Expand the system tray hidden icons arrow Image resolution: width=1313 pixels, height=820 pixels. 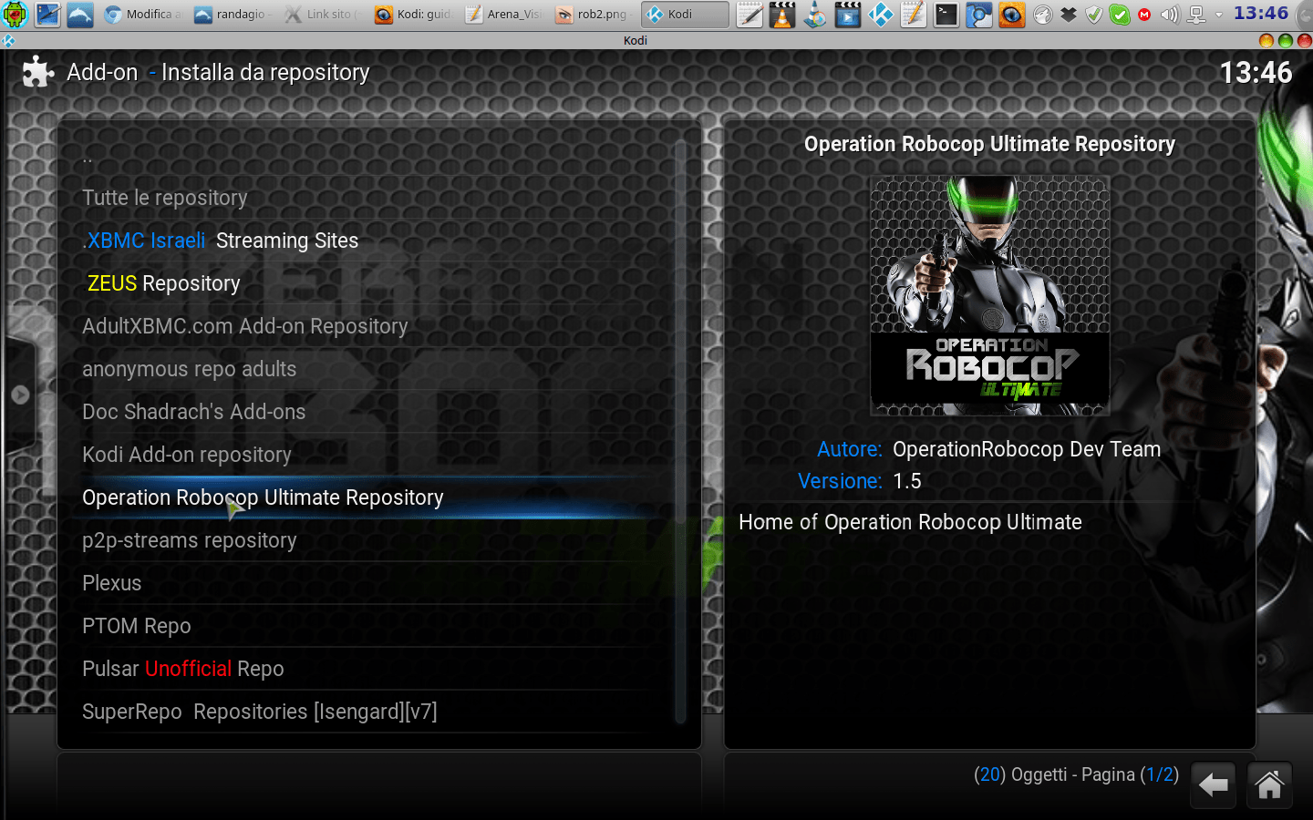click(1219, 15)
